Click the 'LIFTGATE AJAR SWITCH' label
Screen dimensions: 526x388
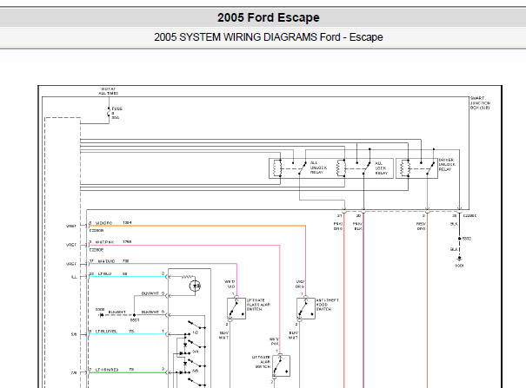click(x=262, y=362)
